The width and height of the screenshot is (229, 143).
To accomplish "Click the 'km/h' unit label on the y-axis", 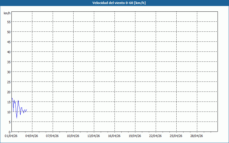I will 7,13.
